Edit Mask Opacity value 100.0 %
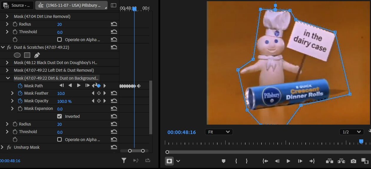Viewport: 371px width, 169px height. (64, 101)
